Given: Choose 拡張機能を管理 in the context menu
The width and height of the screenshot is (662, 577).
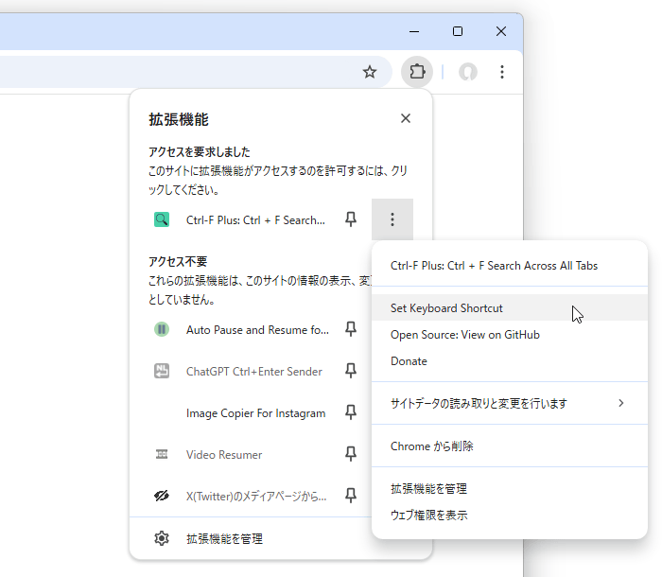Looking at the screenshot, I should click(510, 489).
